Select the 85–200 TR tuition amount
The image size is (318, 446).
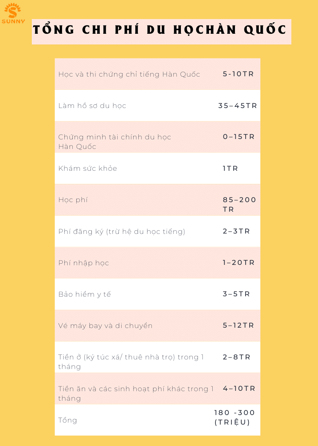coord(239,205)
